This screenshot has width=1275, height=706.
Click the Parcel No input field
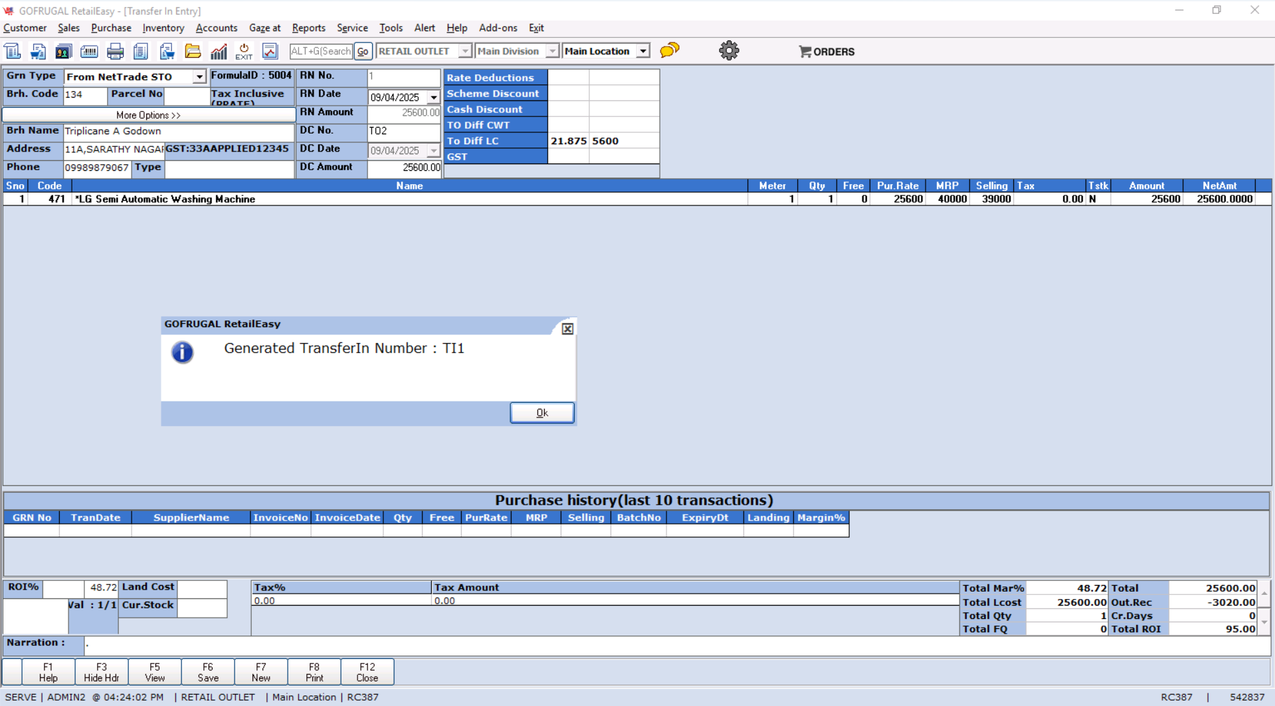pos(186,95)
